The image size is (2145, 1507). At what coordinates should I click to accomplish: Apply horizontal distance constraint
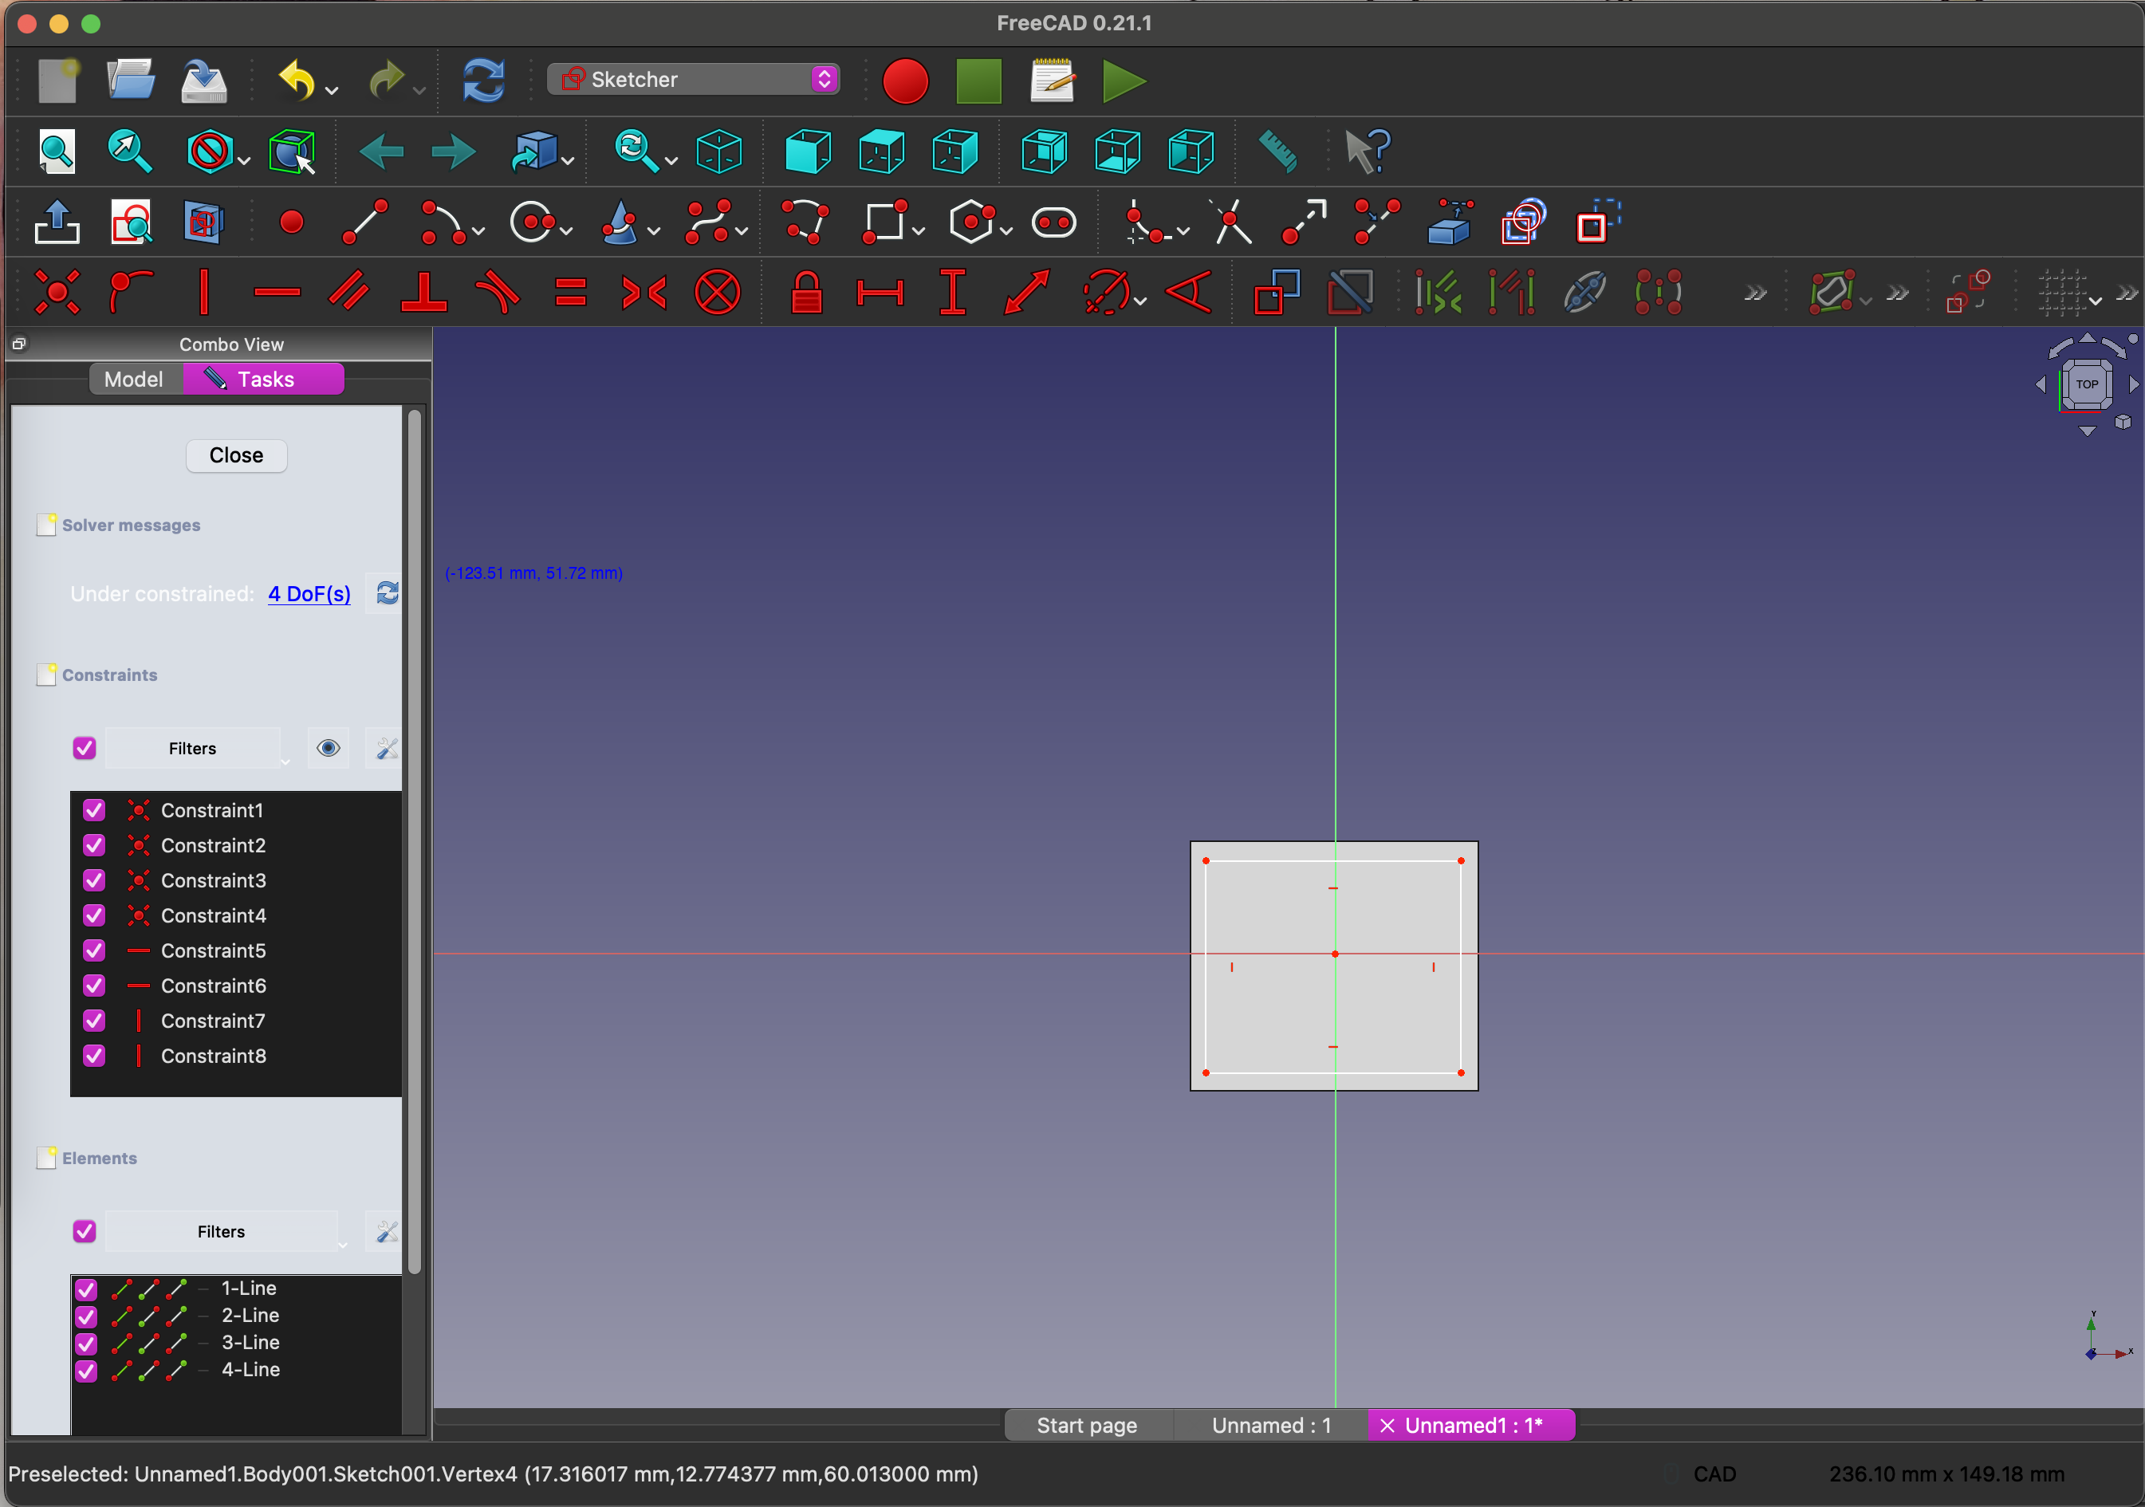(x=880, y=293)
